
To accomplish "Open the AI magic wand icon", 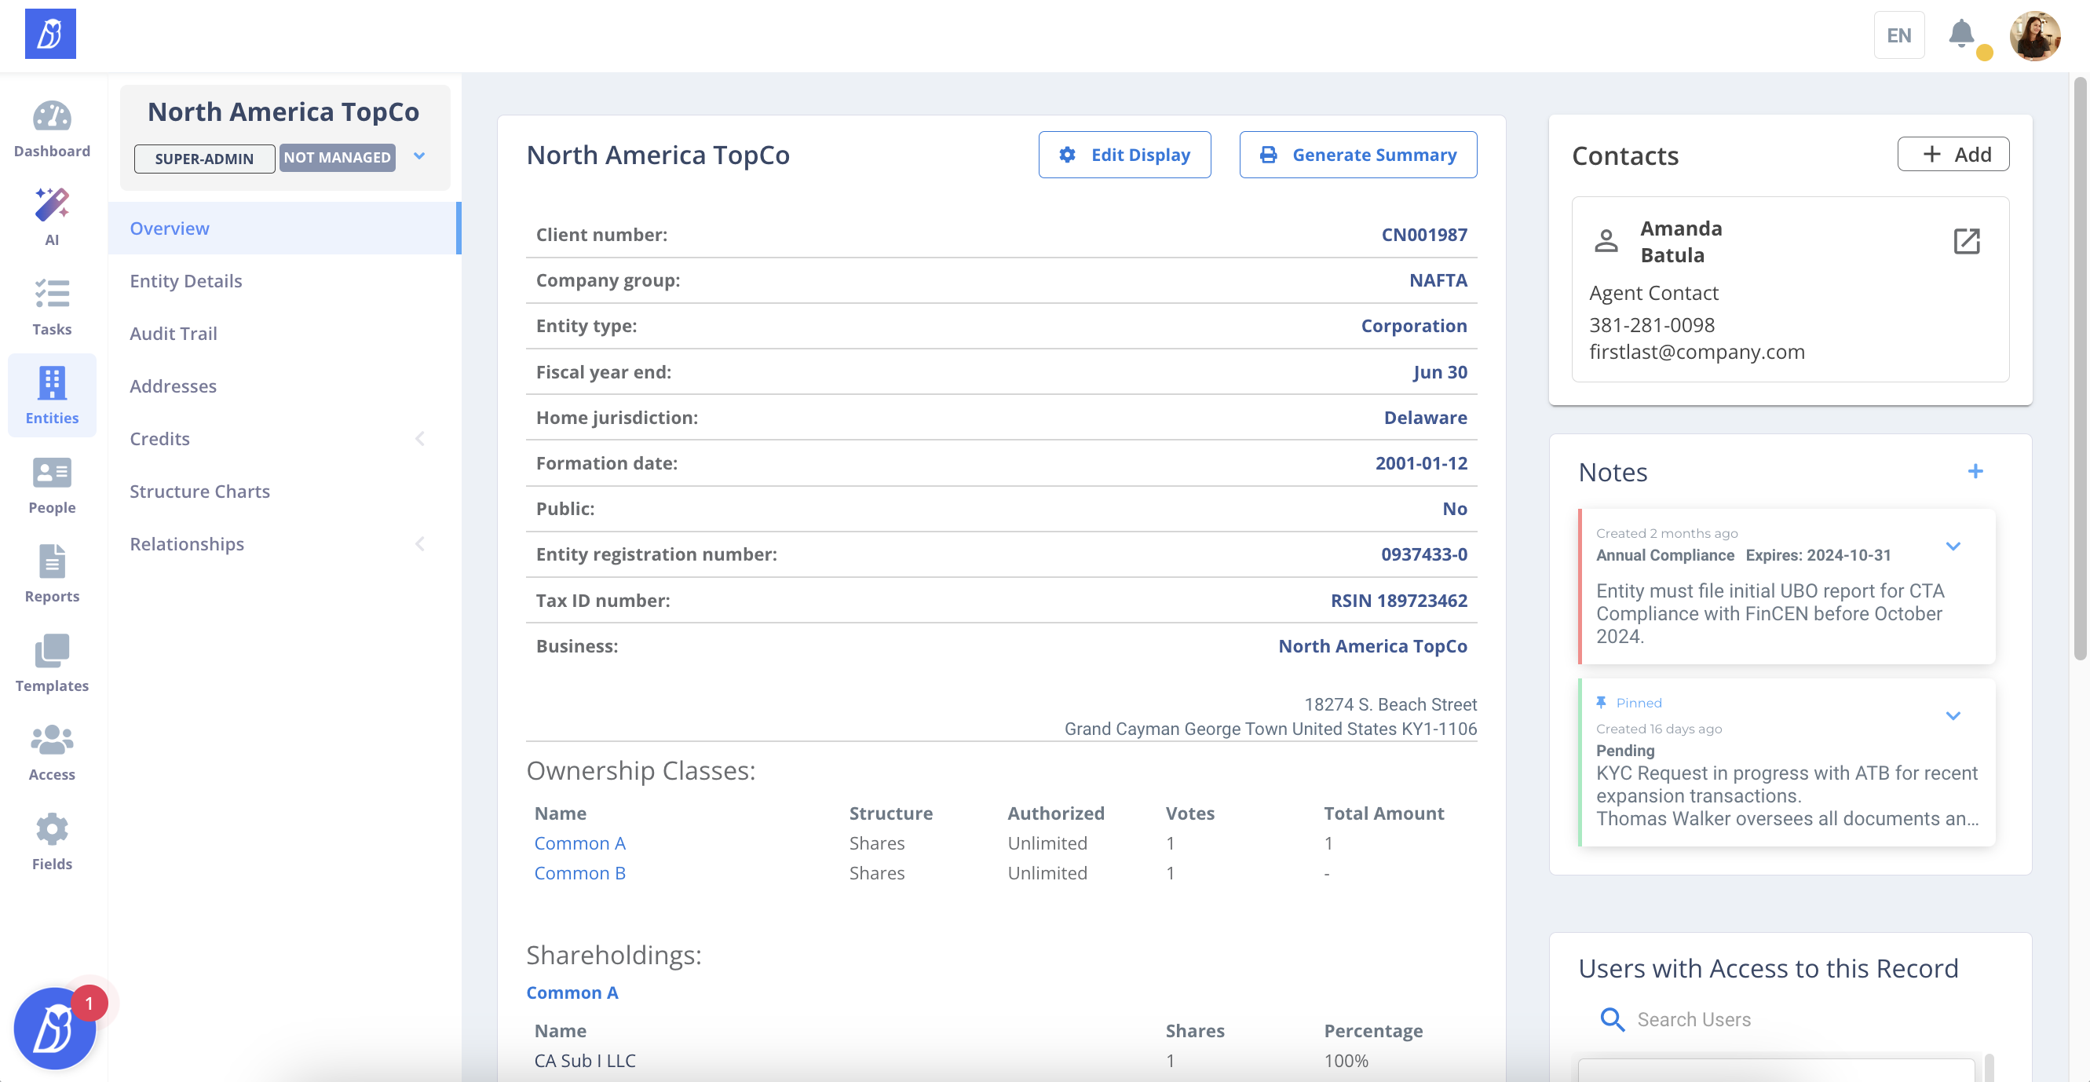I will [x=52, y=207].
